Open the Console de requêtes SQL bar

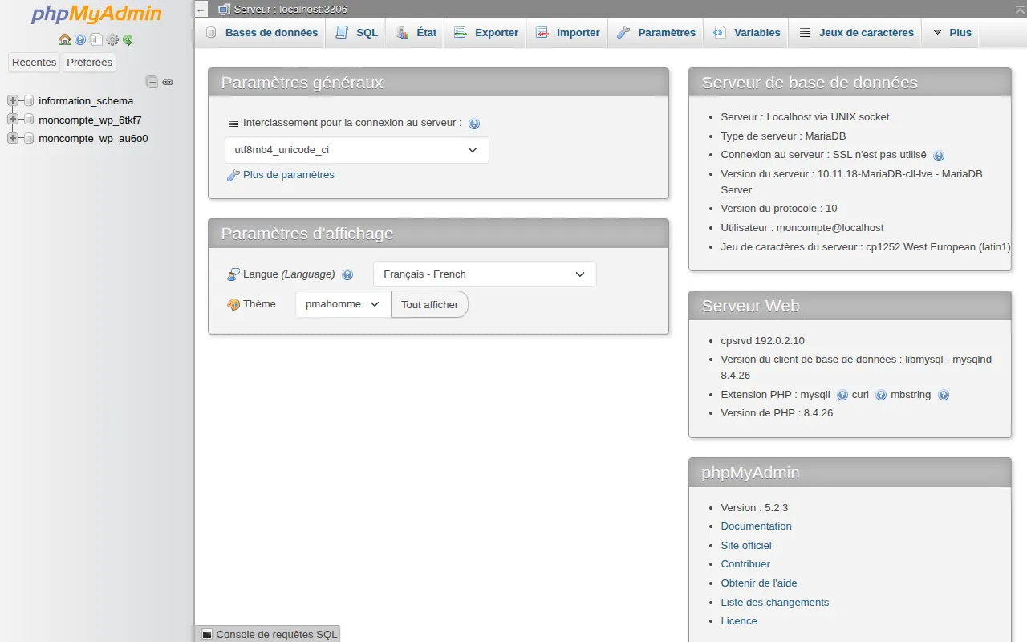pyautogui.click(x=268, y=634)
